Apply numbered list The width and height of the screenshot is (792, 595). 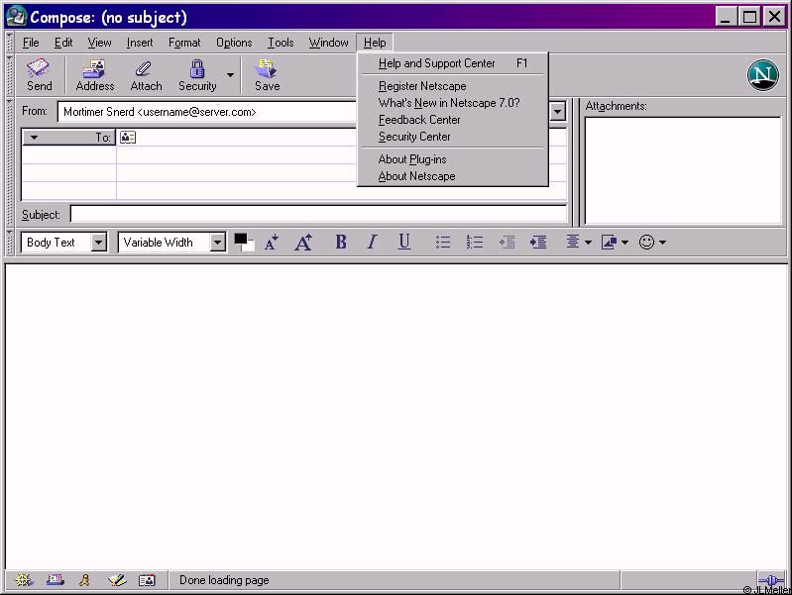474,243
